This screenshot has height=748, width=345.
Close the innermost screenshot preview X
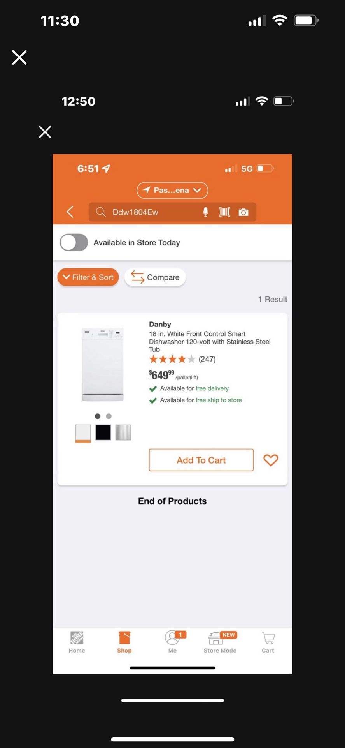click(x=45, y=132)
